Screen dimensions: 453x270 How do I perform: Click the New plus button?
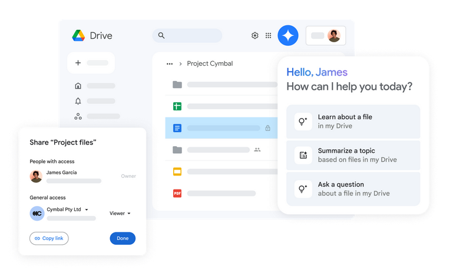tap(91, 63)
